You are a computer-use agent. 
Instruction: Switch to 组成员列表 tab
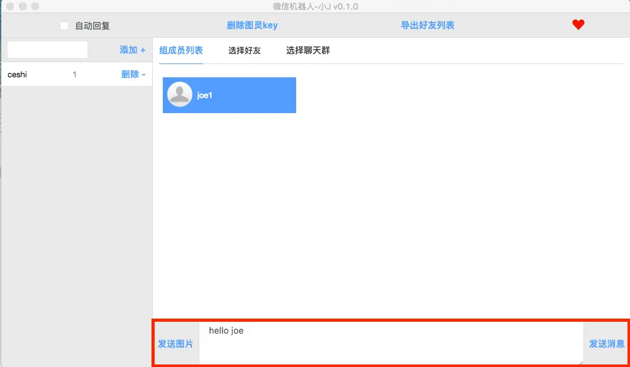[181, 51]
